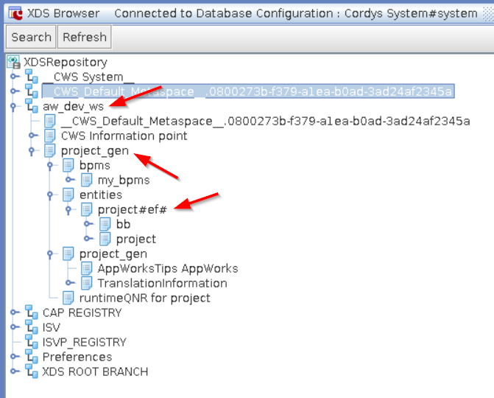Select the project#ef# tree label
494x398 pixels.
132,210
